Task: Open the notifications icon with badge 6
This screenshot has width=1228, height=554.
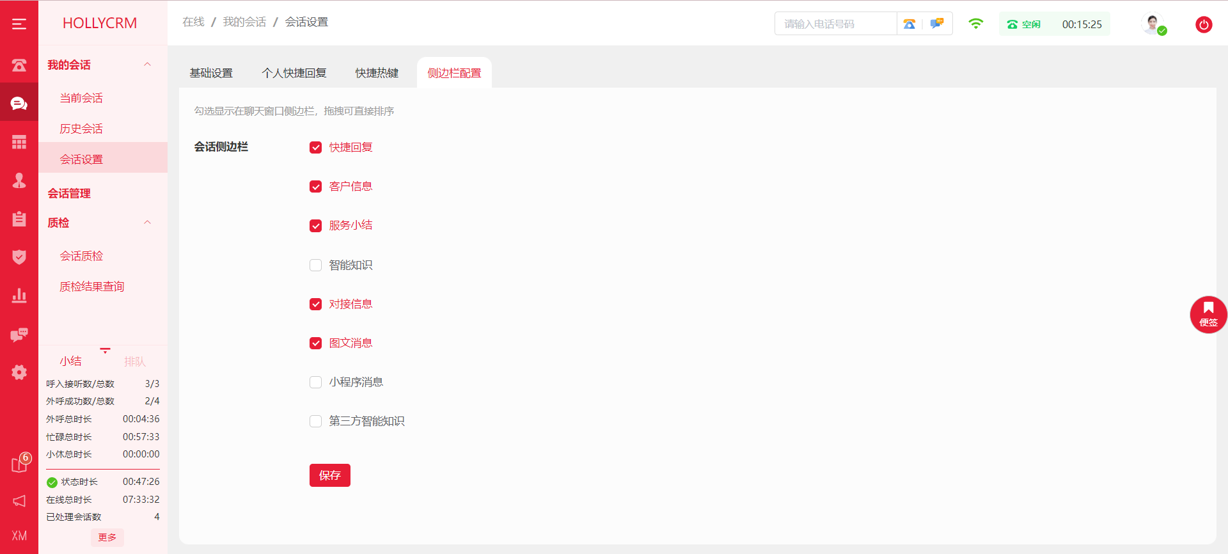Action: [x=20, y=463]
